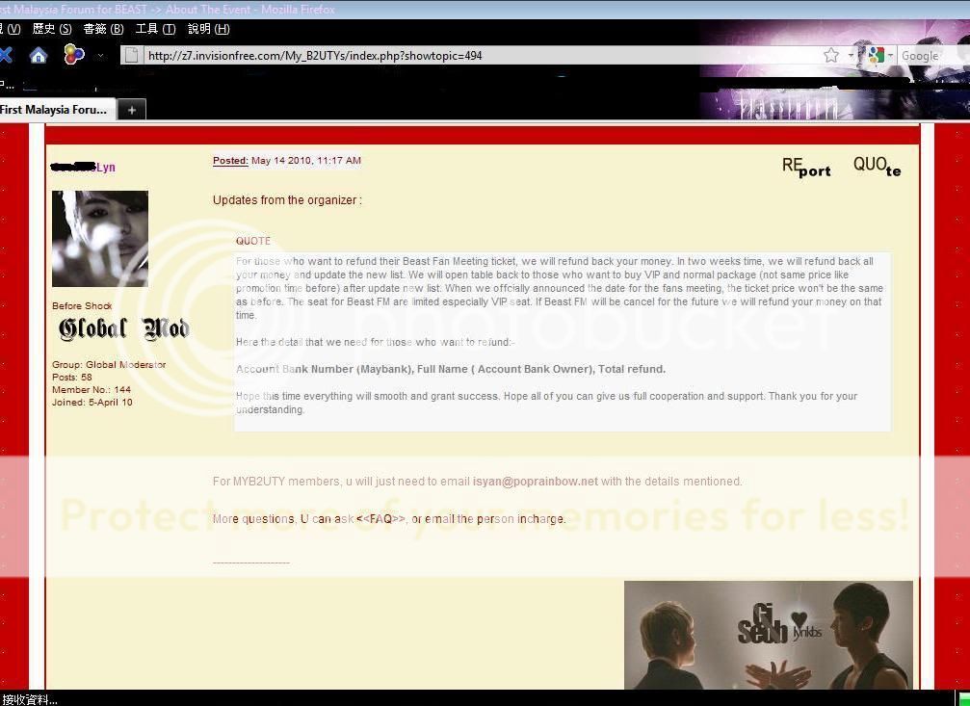Select the First Malaysia Forum tab
Viewport: 970px width, 706px height.
click(57, 110)
